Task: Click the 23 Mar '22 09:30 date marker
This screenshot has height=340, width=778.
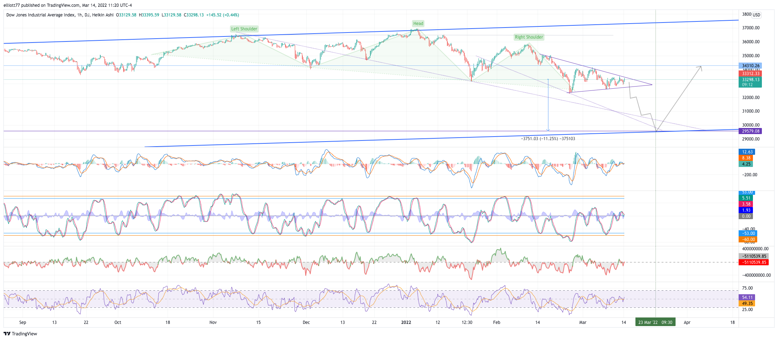Action: (x=655, y=322)
